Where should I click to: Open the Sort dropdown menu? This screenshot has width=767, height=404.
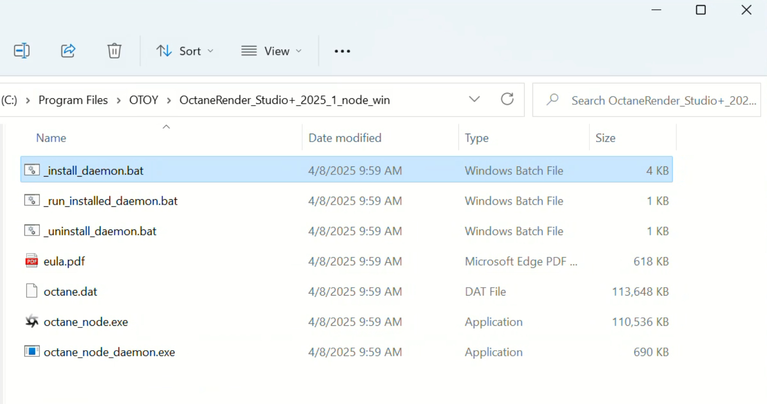pos(185,51)
